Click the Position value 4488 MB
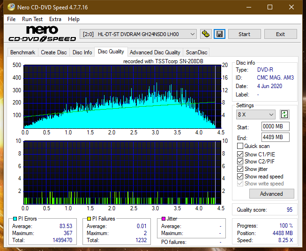306x251 pixels. 283,233
